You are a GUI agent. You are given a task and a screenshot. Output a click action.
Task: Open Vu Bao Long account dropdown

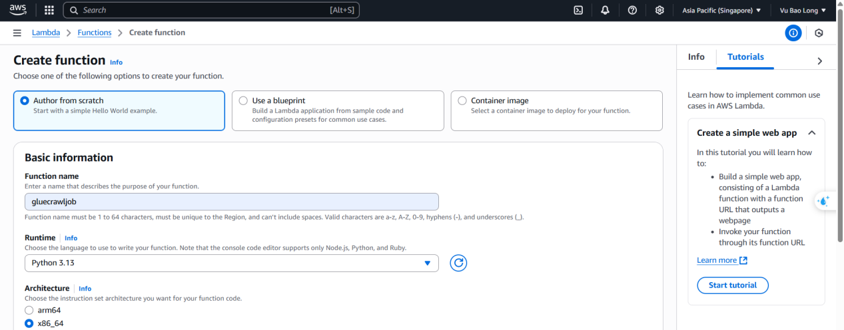(x=803, y=10)
